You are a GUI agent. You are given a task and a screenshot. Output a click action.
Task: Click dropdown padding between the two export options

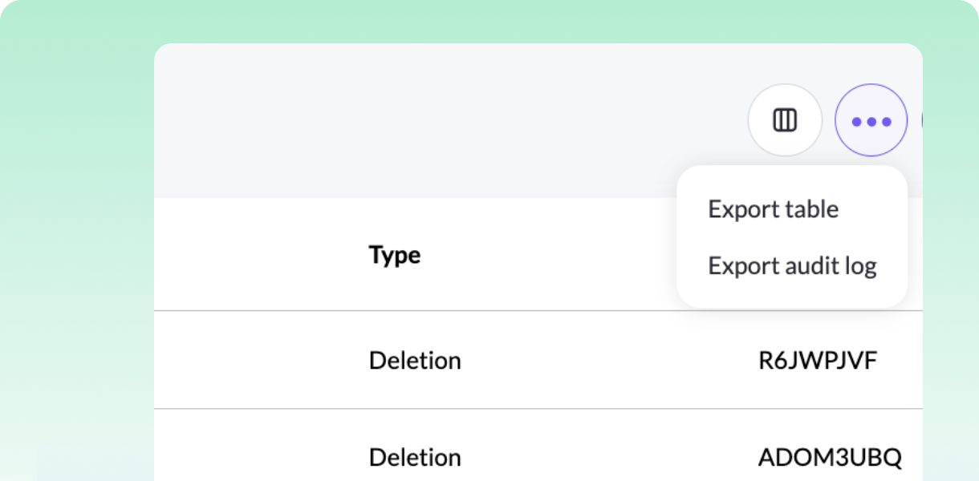[792, 237]
